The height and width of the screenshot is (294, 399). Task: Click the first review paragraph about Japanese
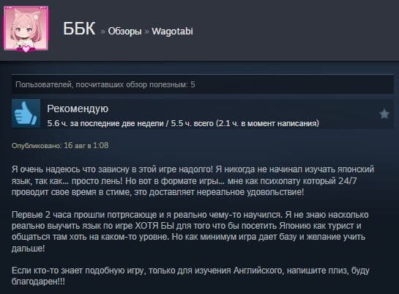[193, 180]
